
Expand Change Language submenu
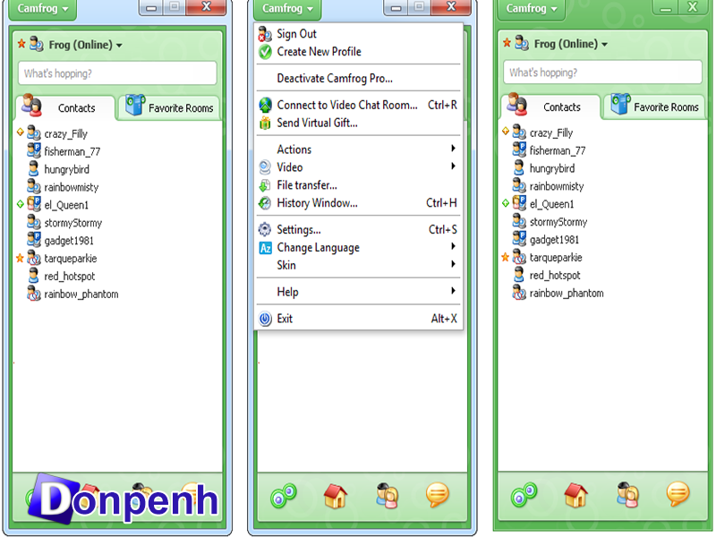pyautogui.click(x=359, y=248)
